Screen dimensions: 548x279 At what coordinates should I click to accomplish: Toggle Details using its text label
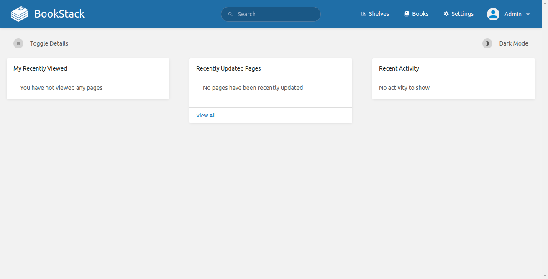(49, 43)
